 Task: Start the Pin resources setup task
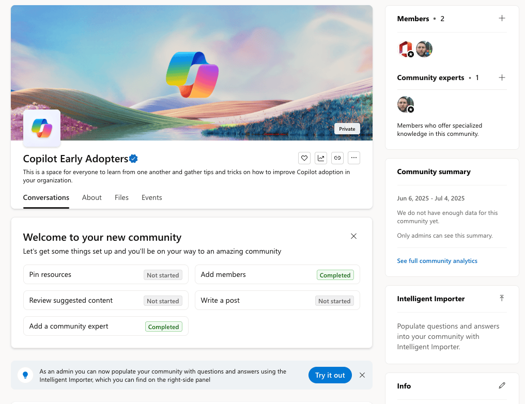tap(106, 274)
